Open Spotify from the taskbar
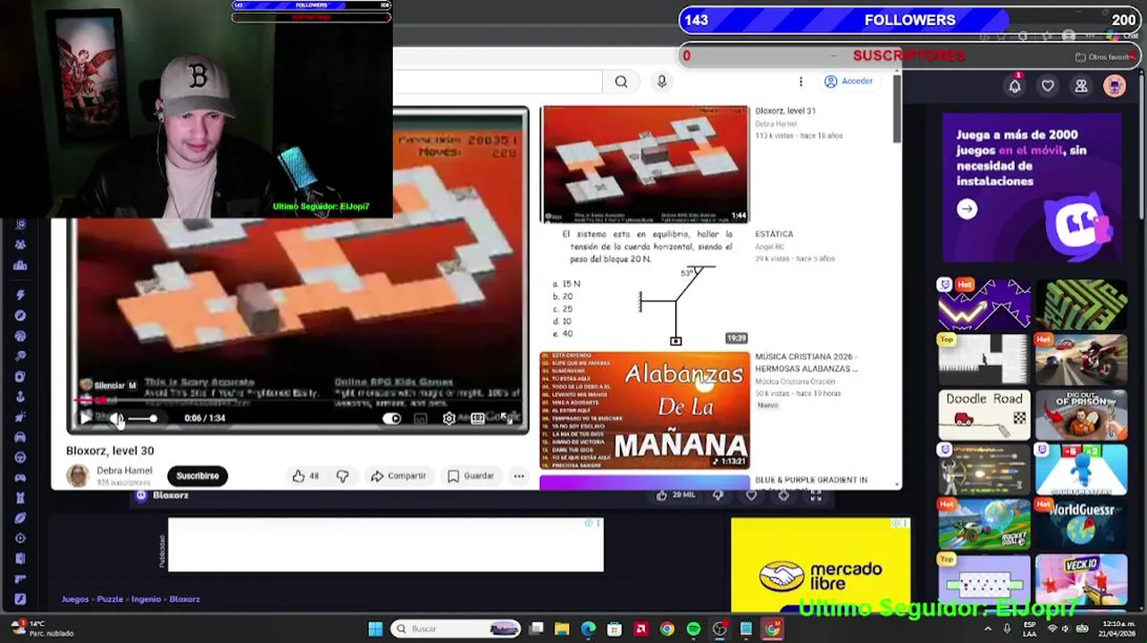 pos(693,629)
